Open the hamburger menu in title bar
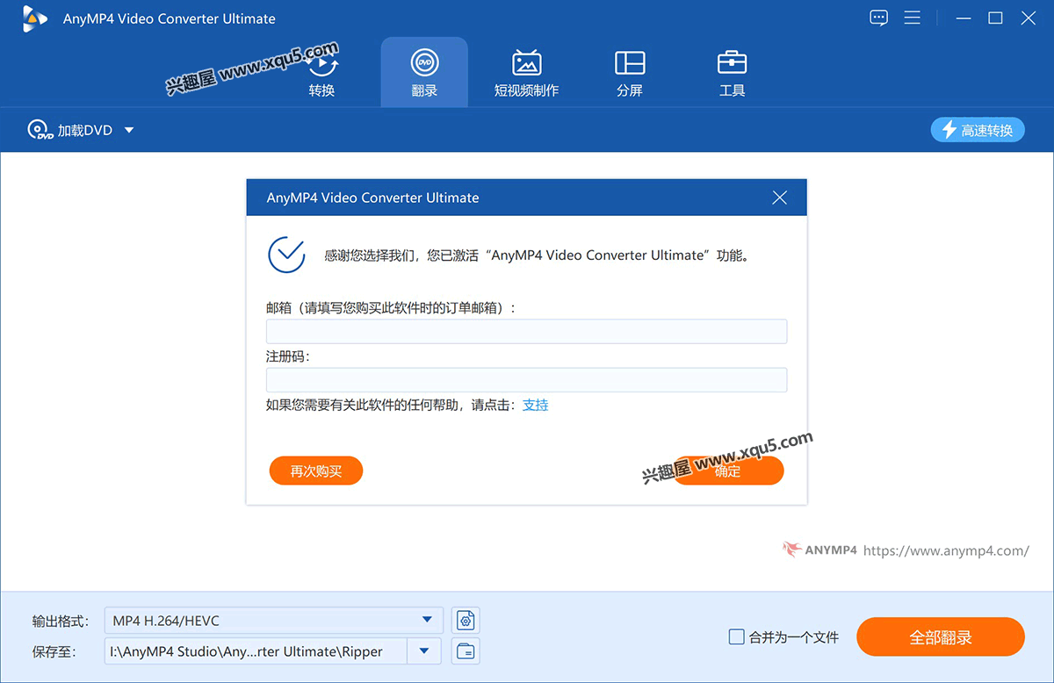 pyautogui.click(x=913, y=18)
